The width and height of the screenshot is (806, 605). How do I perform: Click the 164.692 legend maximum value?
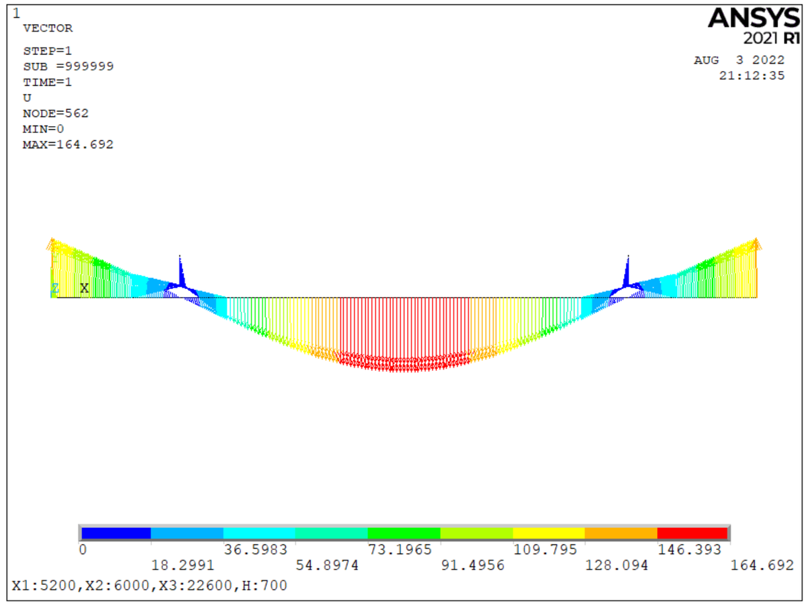pyautogui.click(x=762, y=565)
